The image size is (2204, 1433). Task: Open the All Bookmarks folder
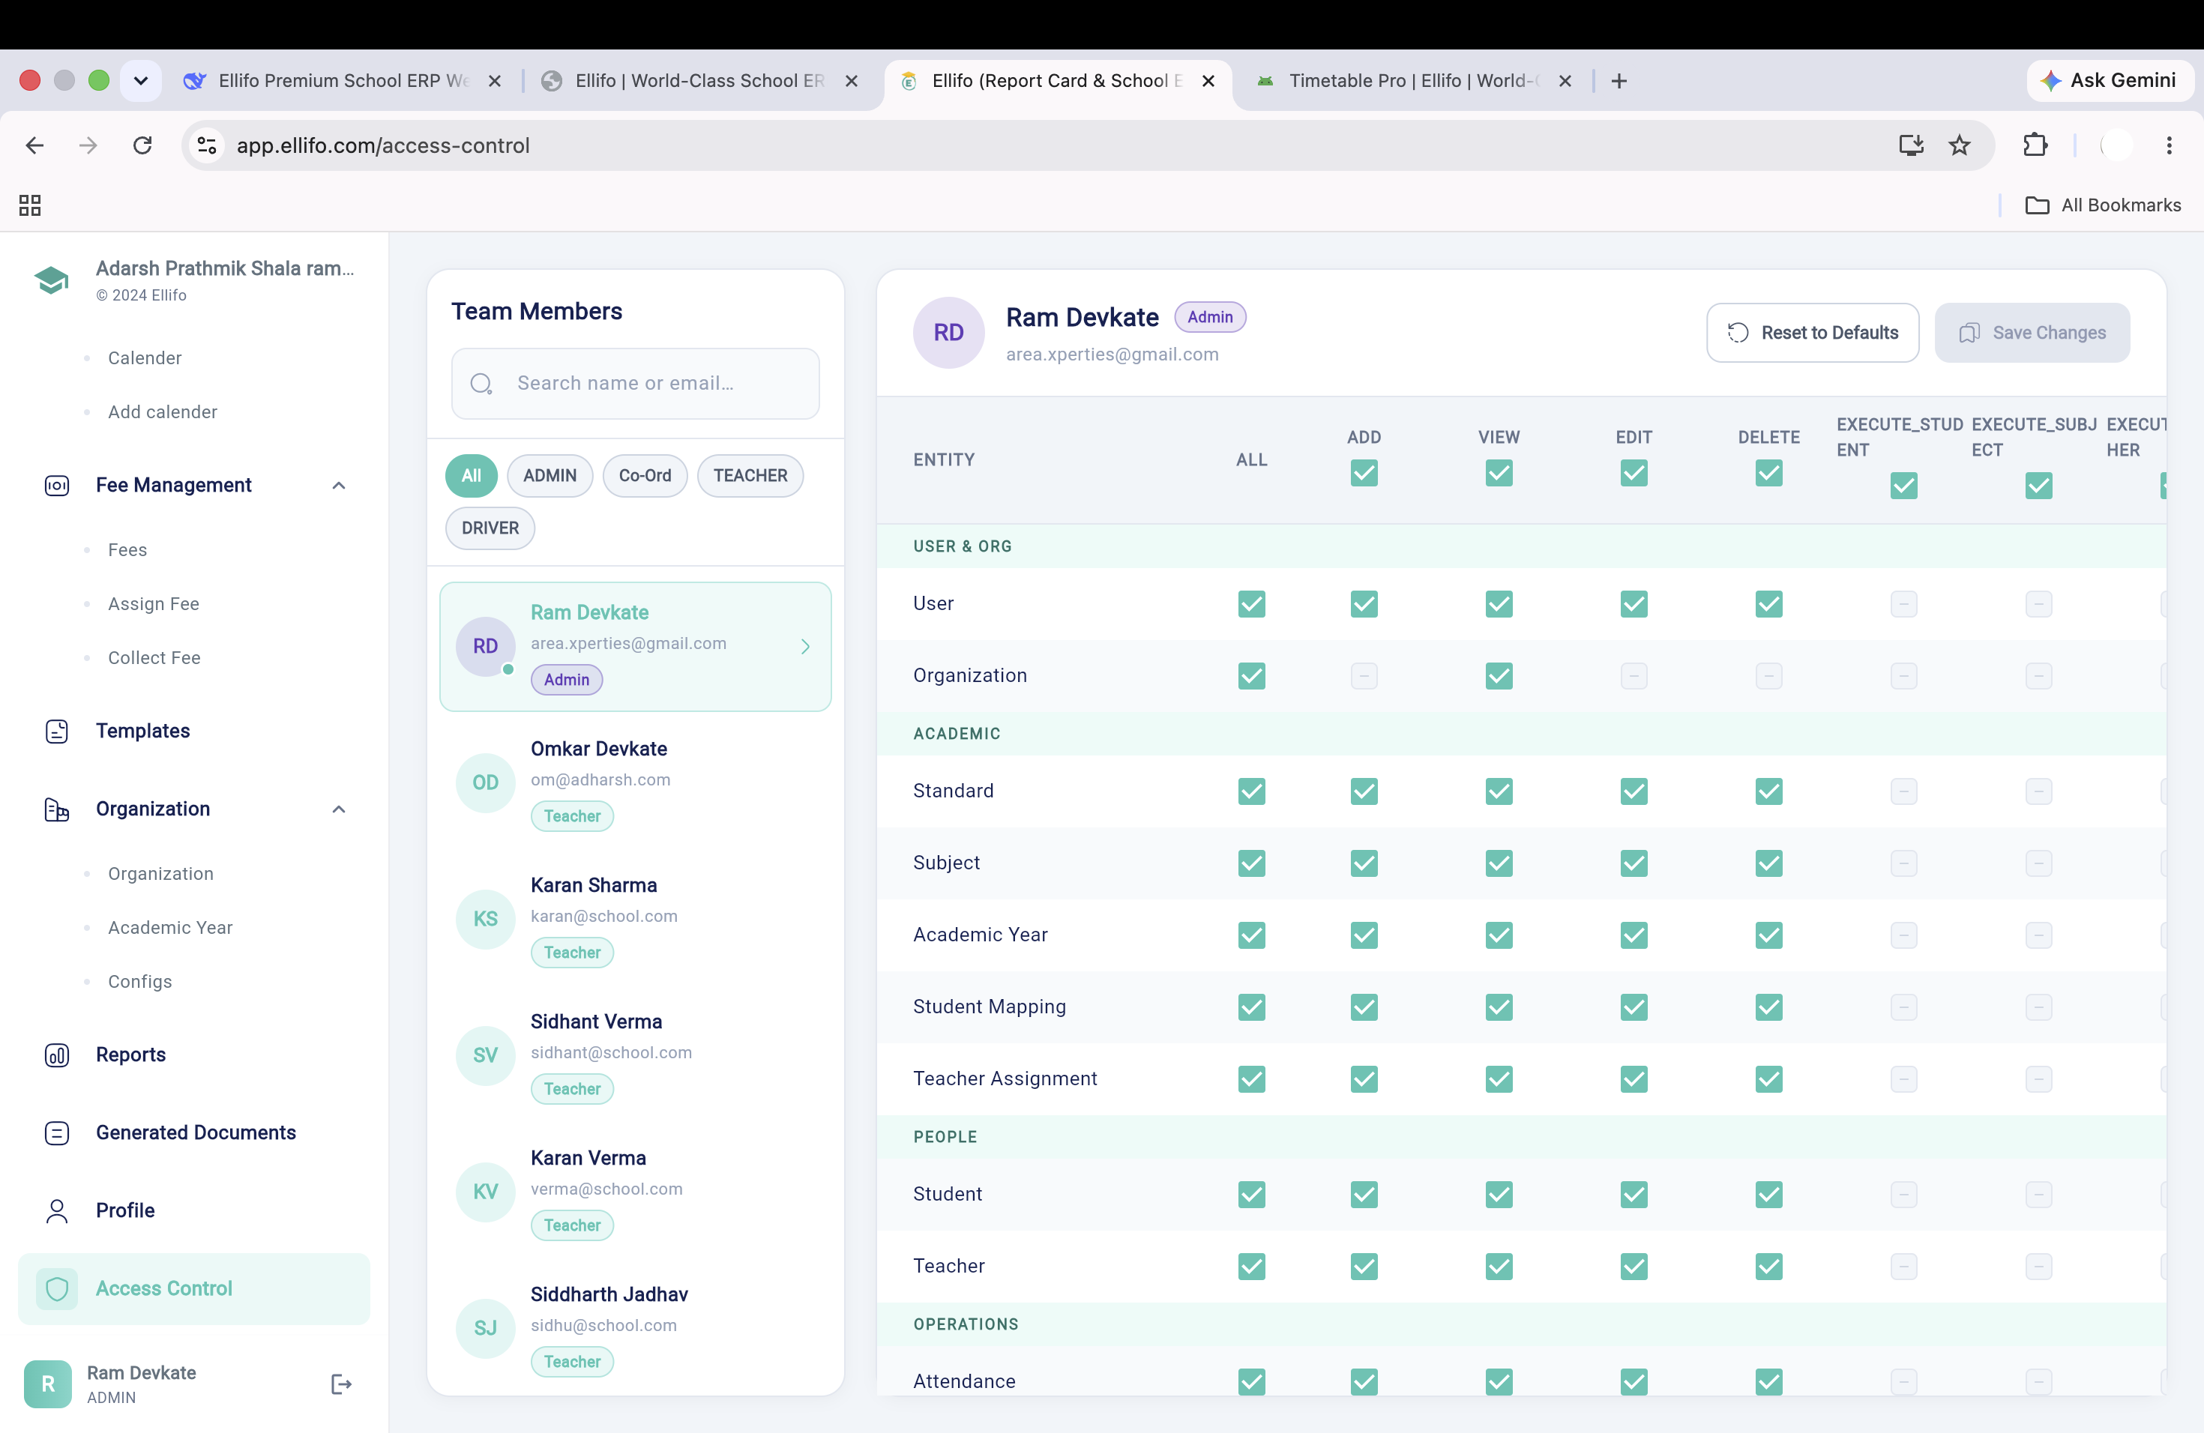2102,205
